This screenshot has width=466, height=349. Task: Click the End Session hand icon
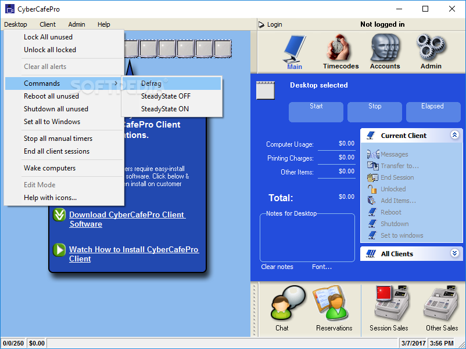372,177
